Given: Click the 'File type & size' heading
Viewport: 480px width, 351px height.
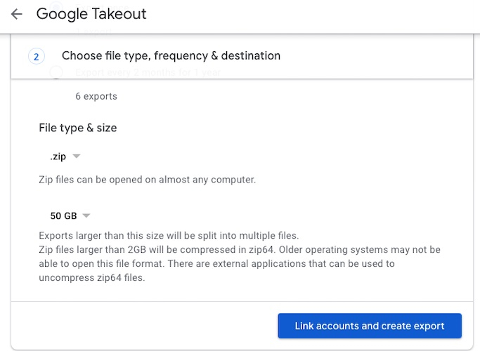Looking at the screenshot, I should pyautogui.click(x=78, y=128).
